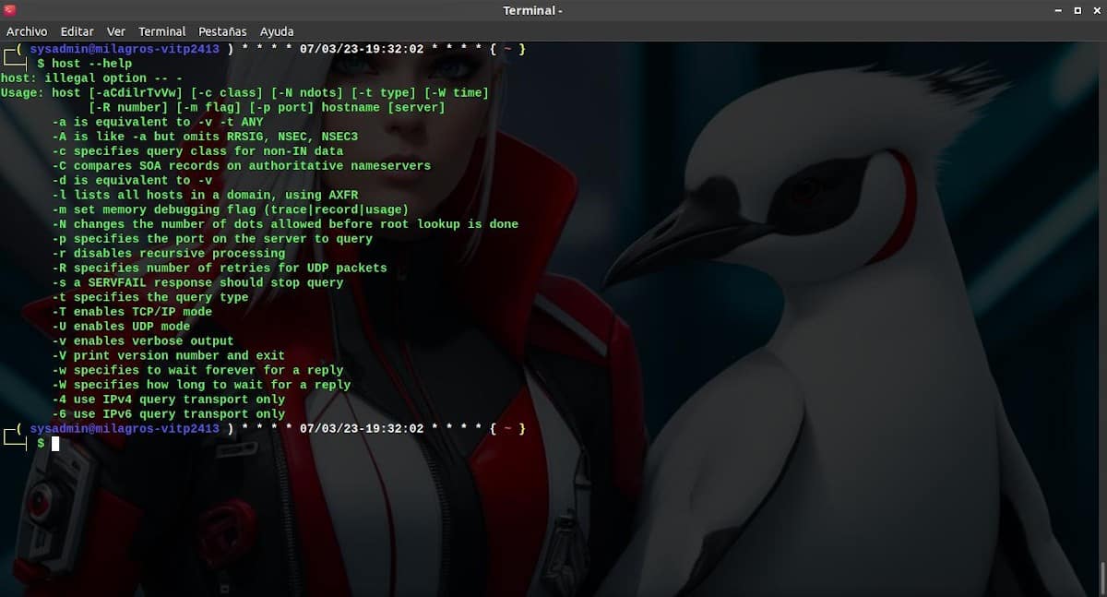Click the '-T enables TCP/IP mode' line
The width and height of the screenshot is (1107, 597).
coord(132,312)
